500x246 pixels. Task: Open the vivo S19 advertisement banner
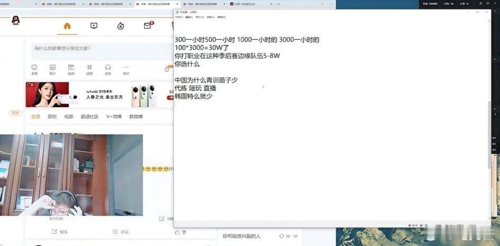coord(100,94)
